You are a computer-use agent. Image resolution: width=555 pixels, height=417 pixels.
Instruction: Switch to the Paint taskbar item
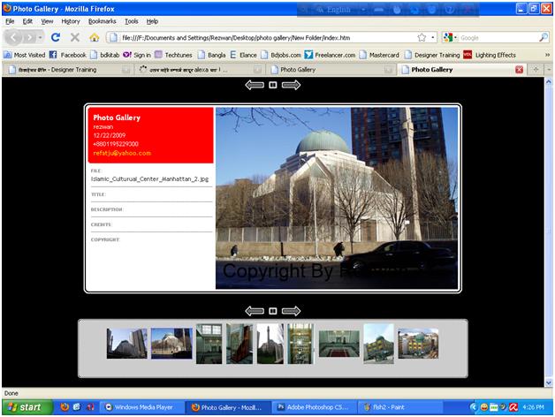click(x=400, y=407)
